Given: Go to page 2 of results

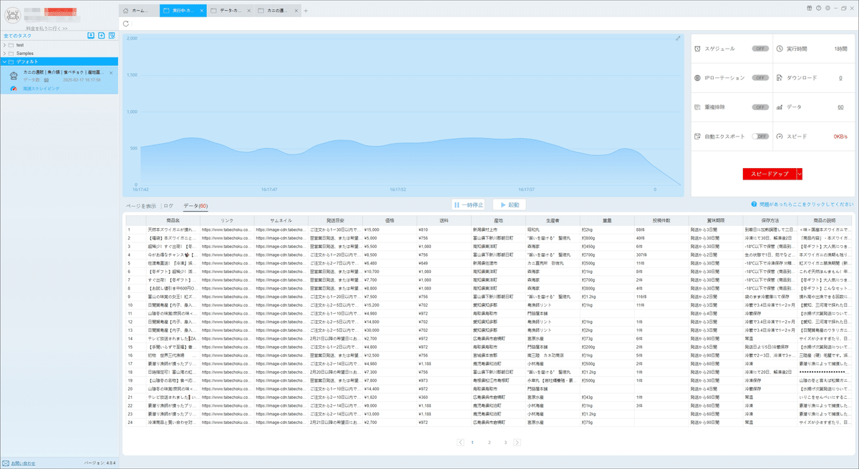Looking at the screenshot, I should 489,443.
